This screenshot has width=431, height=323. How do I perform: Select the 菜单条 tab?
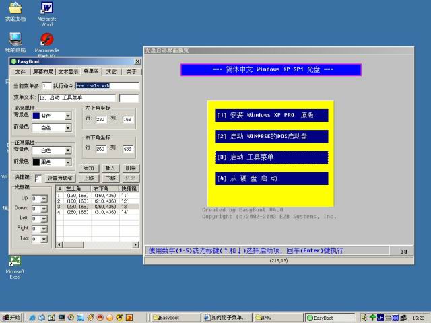[x=91, y=71]
